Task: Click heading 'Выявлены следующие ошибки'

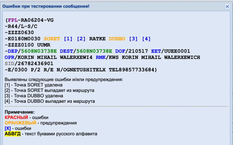Action: click(x=38, y=79)
